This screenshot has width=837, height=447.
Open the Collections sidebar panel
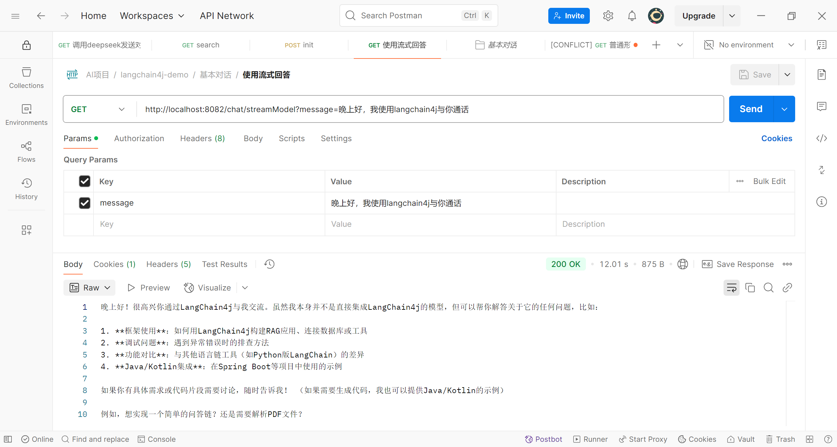click(x=26, y=78)
